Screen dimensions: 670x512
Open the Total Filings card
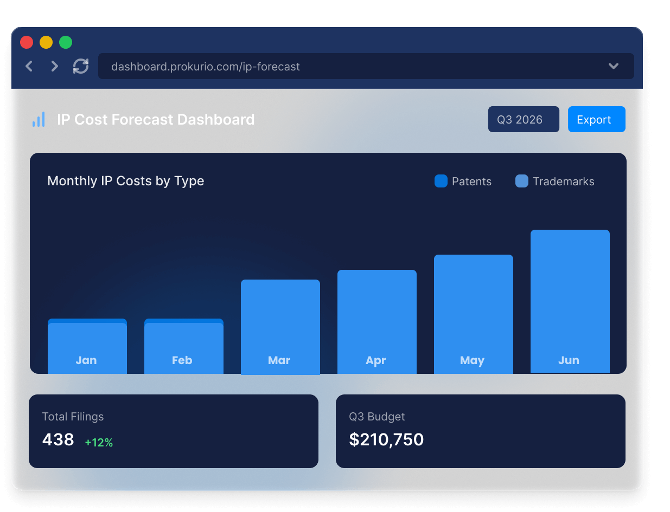click(174, 431)
